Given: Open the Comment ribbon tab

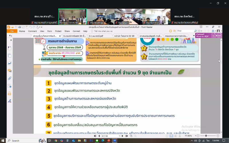Looking at the screenshot, I should 32,31.
